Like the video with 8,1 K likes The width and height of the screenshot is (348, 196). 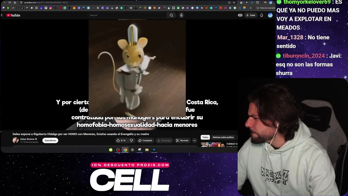(x=121, y=140)
